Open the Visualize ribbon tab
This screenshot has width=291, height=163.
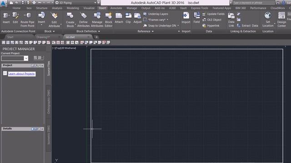(x=89, y=8)
